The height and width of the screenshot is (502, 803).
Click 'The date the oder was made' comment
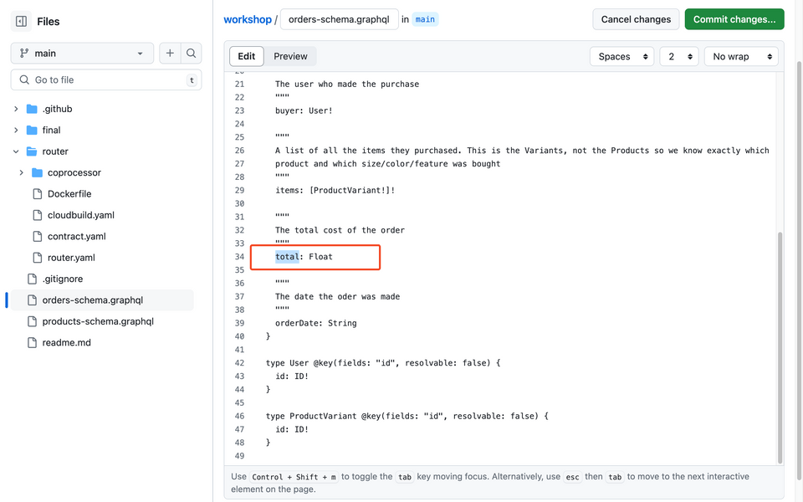pos(337,296)
